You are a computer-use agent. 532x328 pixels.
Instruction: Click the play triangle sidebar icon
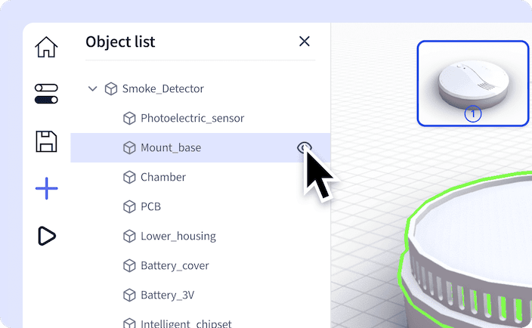[47, 236]
